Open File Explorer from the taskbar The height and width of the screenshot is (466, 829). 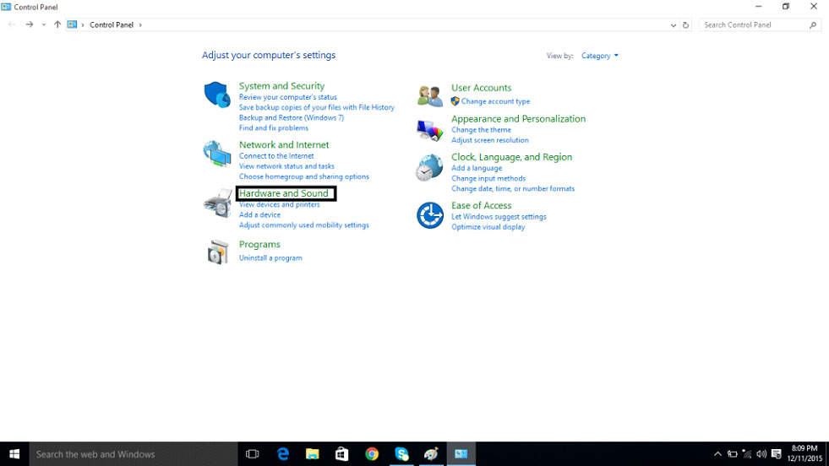click(x=313, y=454)
